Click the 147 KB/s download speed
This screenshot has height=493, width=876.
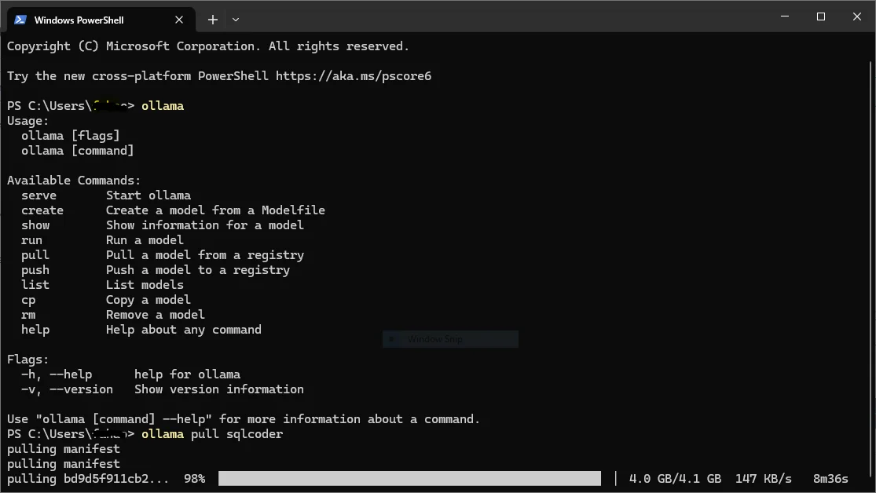coord(763,478)
